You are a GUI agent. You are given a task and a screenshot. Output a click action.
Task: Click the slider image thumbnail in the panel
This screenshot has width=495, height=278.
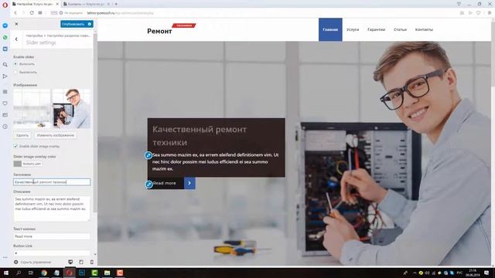tap(52, 108)
